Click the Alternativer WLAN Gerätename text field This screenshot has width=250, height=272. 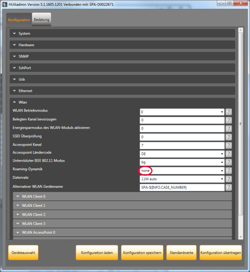[x=182, y=188]
